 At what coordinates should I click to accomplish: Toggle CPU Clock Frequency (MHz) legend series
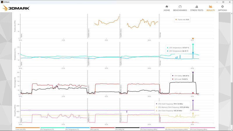coord(152,128)
